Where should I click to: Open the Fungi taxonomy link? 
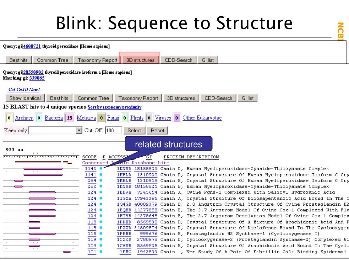click(113, 118)
